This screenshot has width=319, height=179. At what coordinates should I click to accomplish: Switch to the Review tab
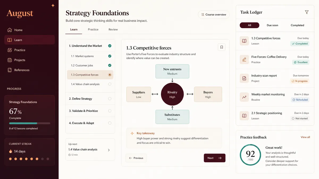click(113, 29)
